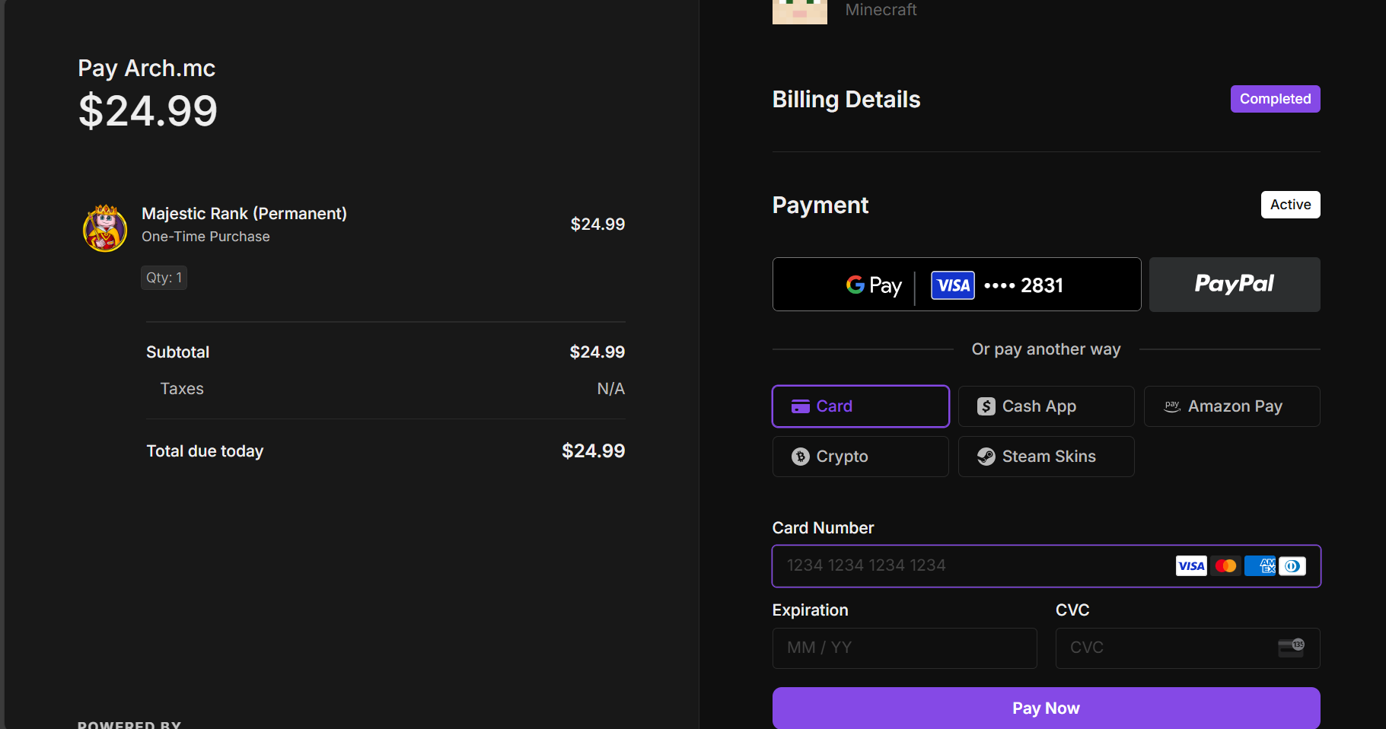
Task: Select Cash App payment option
Action: pos(1046,406)
